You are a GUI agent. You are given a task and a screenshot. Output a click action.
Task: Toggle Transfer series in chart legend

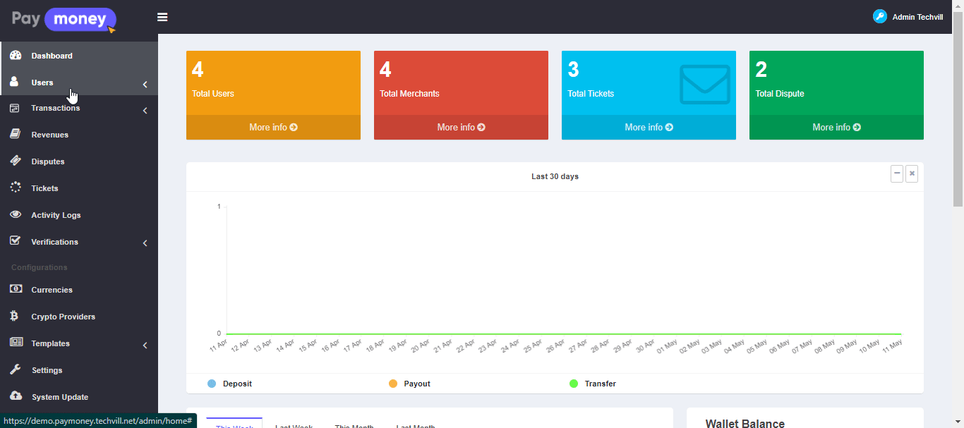click(x=574, y=384)
